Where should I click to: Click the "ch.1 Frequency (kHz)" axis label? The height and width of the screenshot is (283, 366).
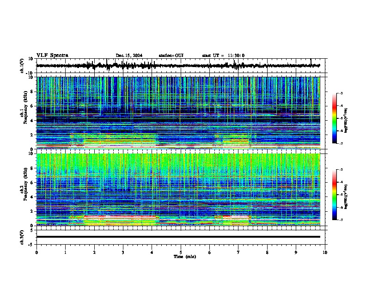pyautogui.click(x=24, y=107)
